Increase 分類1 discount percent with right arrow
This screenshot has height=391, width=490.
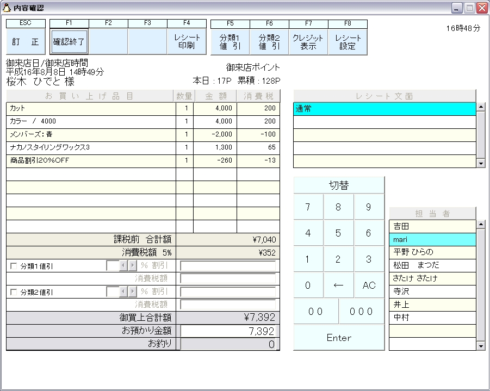133,265
